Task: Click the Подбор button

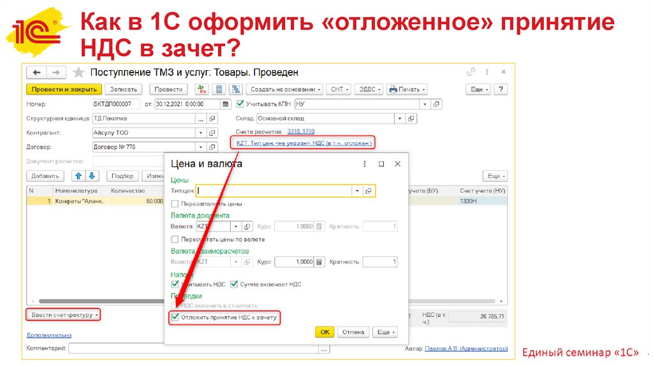Action: 122,176
